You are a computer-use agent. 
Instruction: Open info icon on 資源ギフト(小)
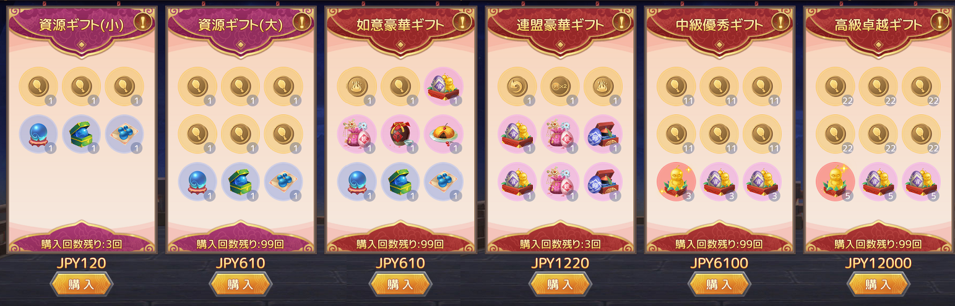143,22
